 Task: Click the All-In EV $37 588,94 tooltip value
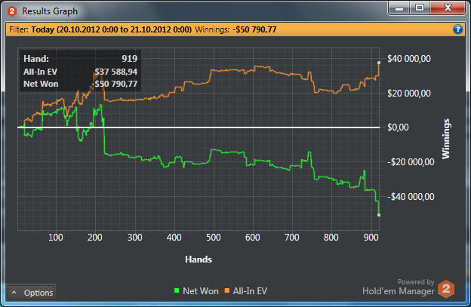click(116, 72)
